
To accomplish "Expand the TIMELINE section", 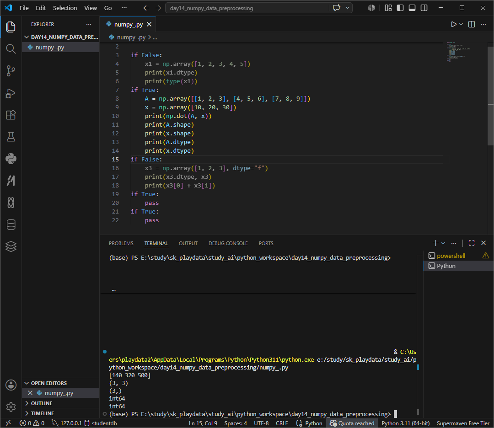I will pyautogui.click(x=61, y=413).
